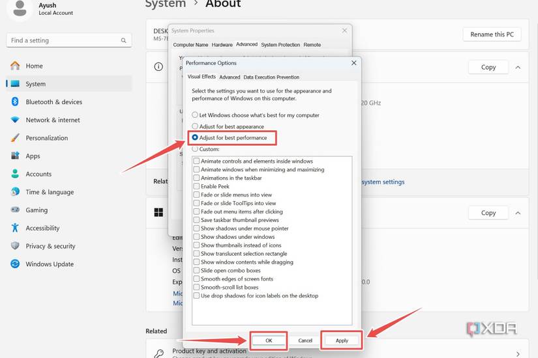
Task: Click Rename this PC button
Action: point(492,34)
